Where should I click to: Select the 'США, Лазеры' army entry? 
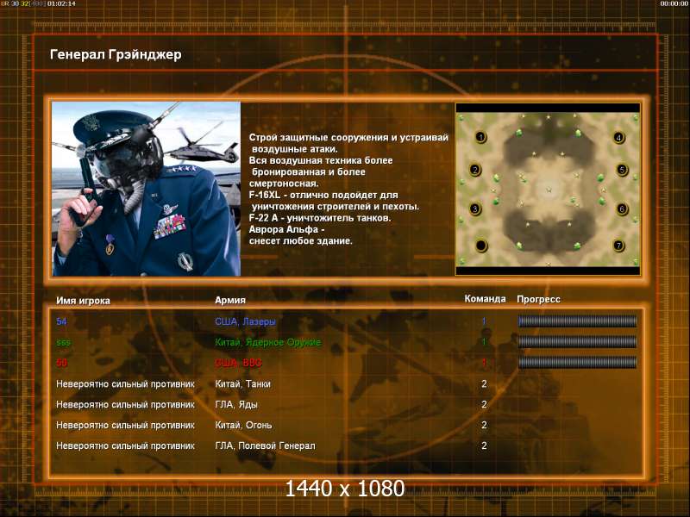(245, 321)
